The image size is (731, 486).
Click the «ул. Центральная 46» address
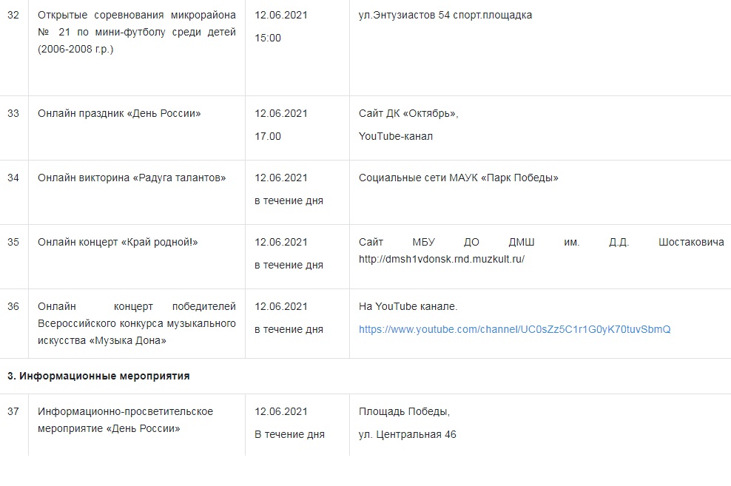coord(407,434)
